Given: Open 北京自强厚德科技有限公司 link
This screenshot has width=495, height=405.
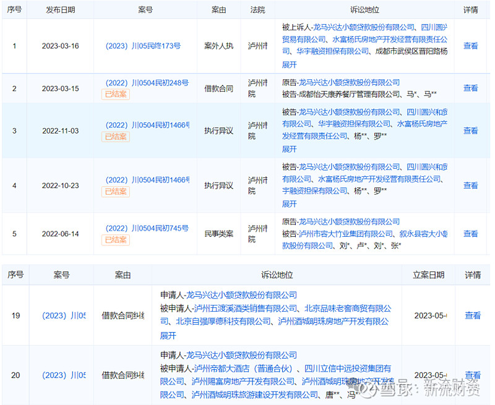Looking at the screenshot, I should 223,322.
